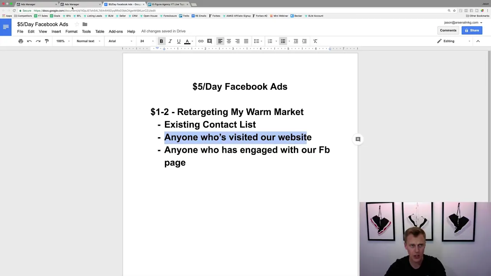Open the Trello bookmark
The height and width of the screenshot is (276, 491).
tap(184, 16)
